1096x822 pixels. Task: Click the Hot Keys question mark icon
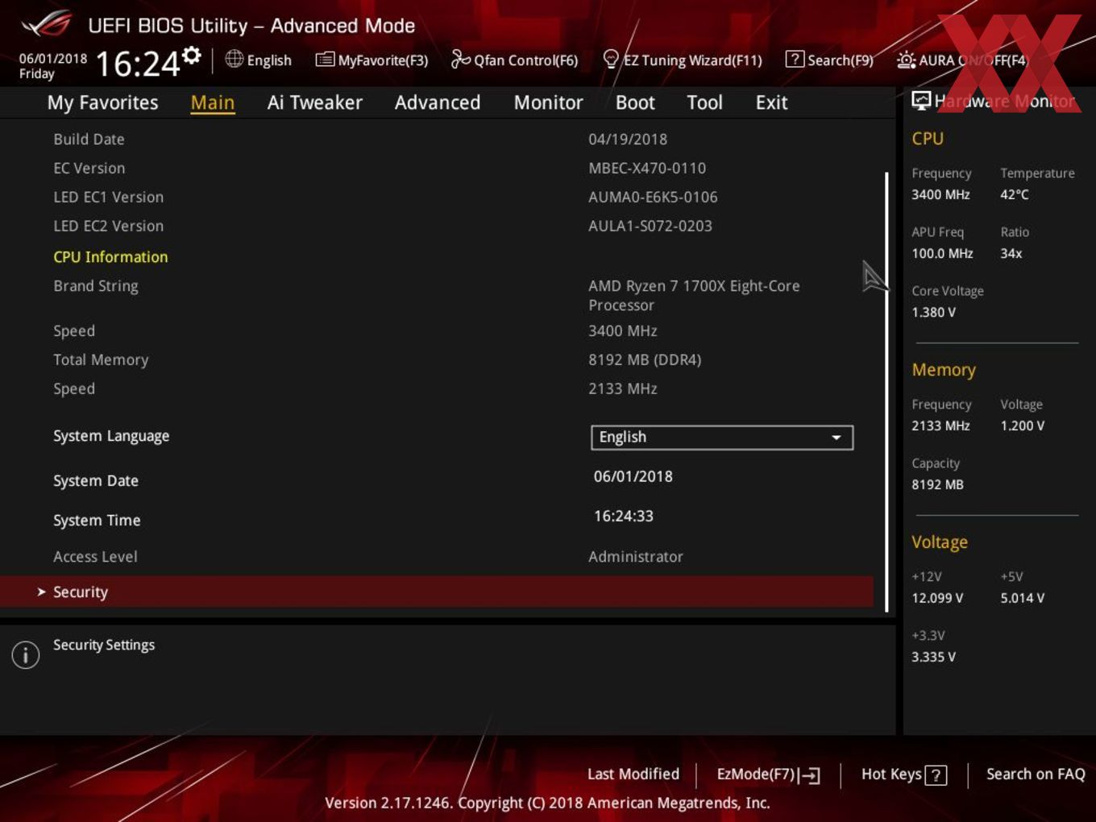click(x=936, y=775)
